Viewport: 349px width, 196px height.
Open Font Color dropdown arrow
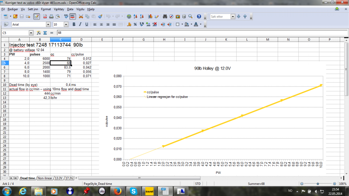(200, 25)
